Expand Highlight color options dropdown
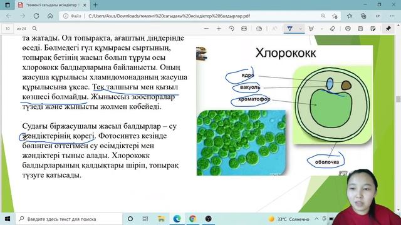The width and height of the screenshot is (401, 225). pyautogui.click(x=322, y=29)
